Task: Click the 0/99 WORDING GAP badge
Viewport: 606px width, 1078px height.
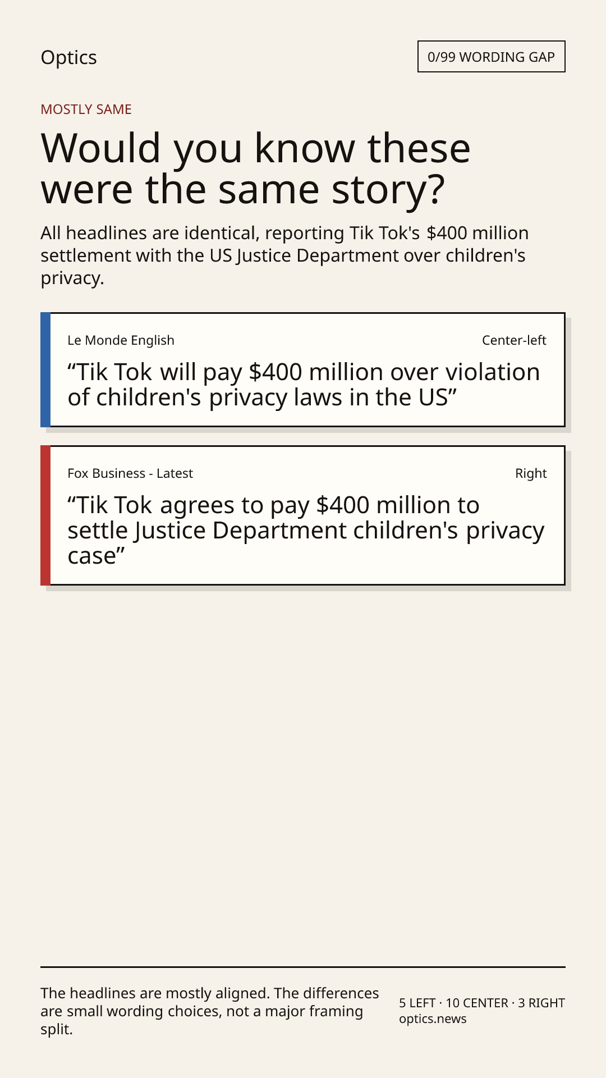Action: 491,57
